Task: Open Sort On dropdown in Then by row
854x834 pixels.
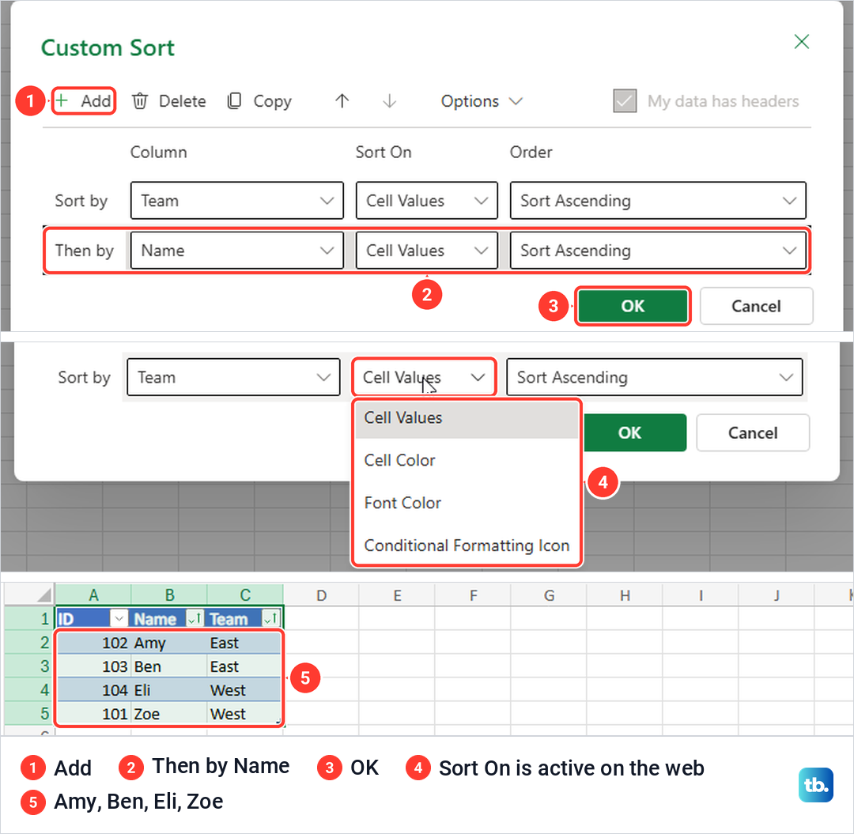Action: (426, 251)
